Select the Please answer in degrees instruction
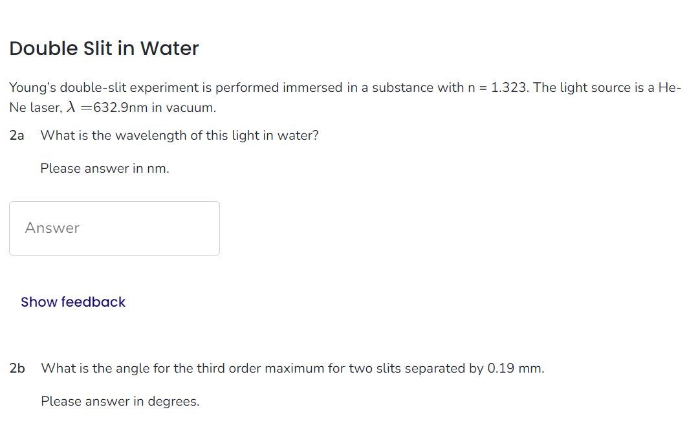The image size is (687, 427). (120, 401)
